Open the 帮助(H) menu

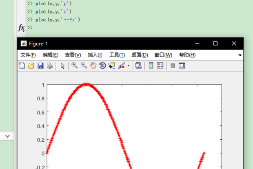coord(187,55)
